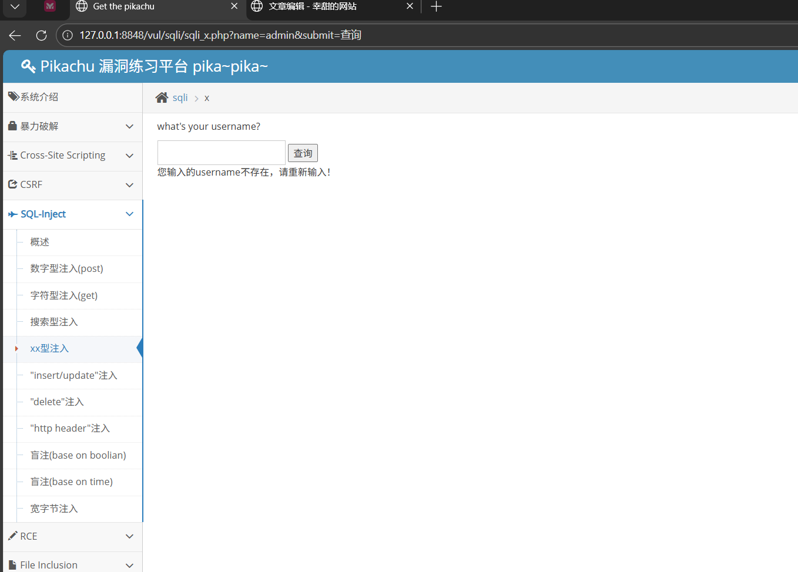The height and width of the screenshot is (572, 798).
Task: Click the key icon beside Pikachu title
Action: [x=28, y=66]
